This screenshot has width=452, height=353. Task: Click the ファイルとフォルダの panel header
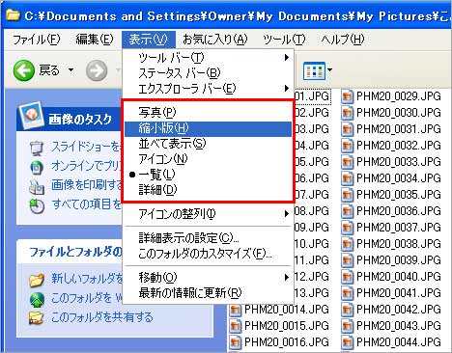pyautogui.click(x=70, y=252)
